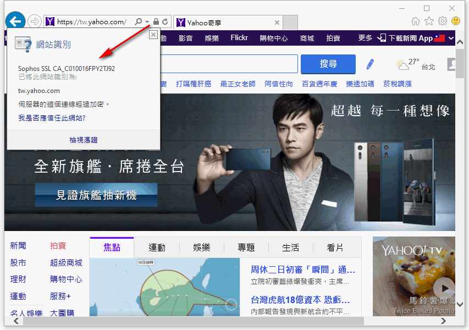Click the magnifier search icon in address bar

[x=138, y=21]
